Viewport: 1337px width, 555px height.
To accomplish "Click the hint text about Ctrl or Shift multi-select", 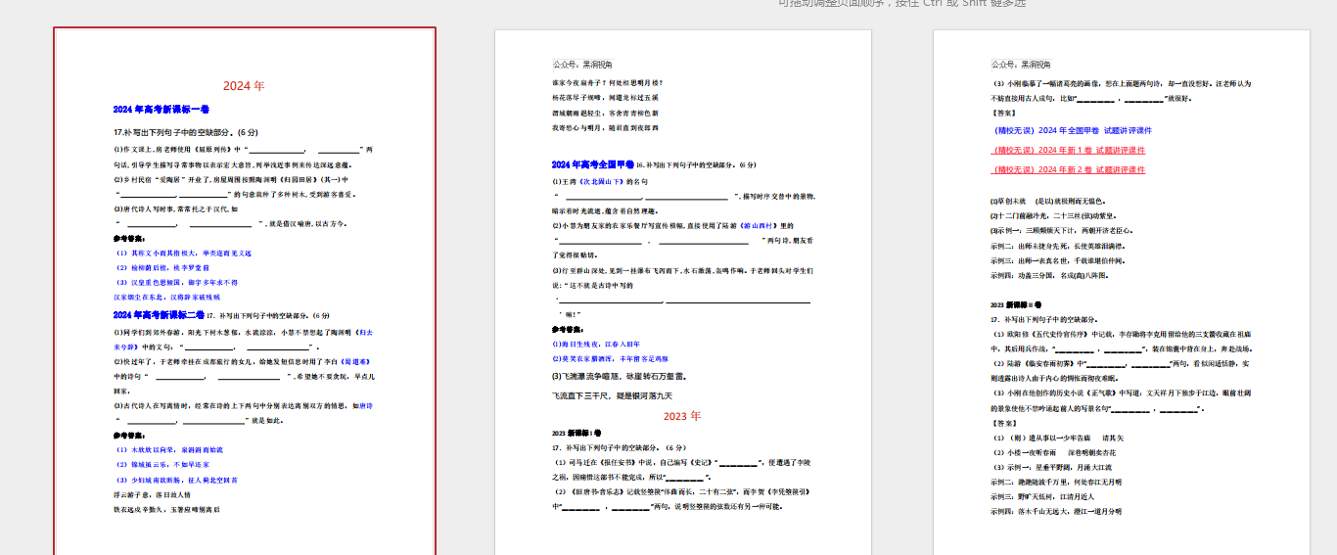I will click(x=901, y=4).
